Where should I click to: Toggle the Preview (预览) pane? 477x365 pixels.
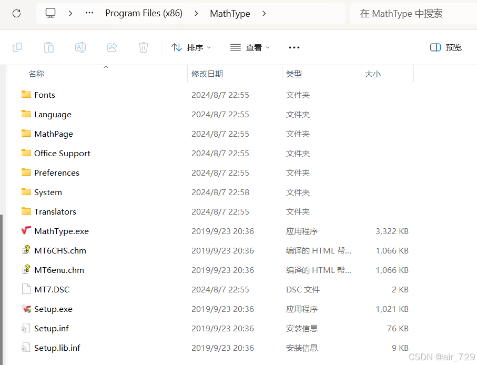click(446, 47)
